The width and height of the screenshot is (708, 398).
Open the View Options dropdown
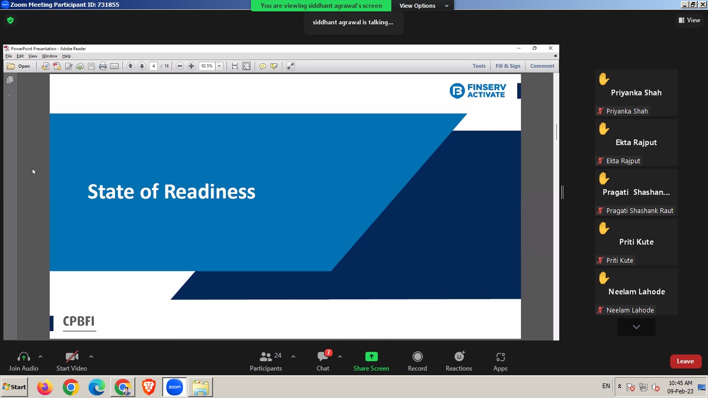click(x=423, y=6)
